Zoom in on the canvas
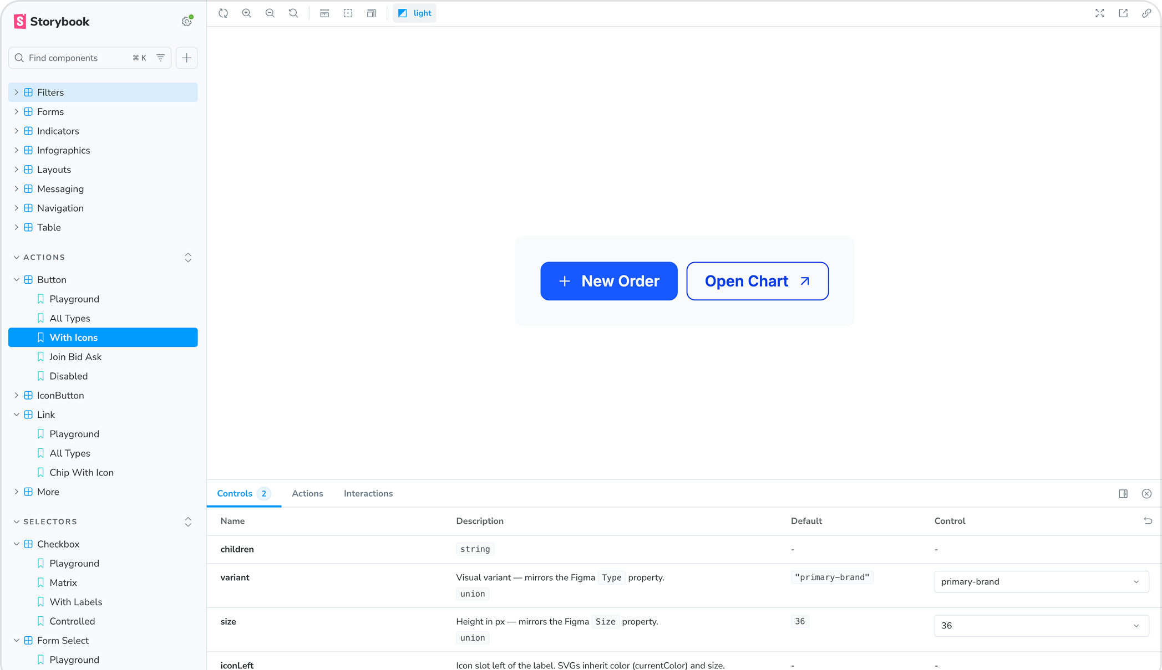 click(x=247, y=13)
